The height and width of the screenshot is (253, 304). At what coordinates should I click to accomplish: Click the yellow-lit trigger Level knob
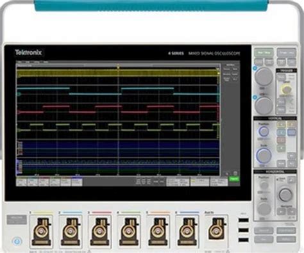286,89
